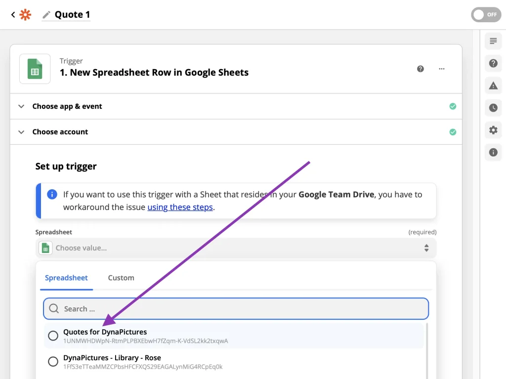The height and width of the screenshot is (379, 506).
Task: Open Help from the right sidebar
Action: pyautogui.click(x=493, y=63)
